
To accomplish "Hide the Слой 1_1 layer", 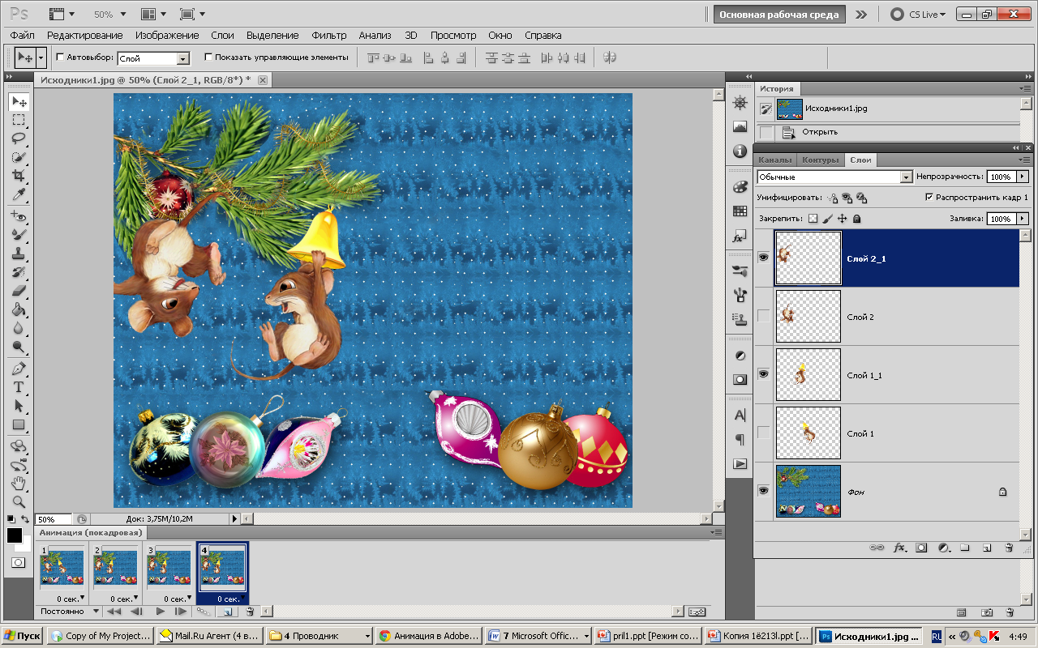I will [x=763, y=374].
